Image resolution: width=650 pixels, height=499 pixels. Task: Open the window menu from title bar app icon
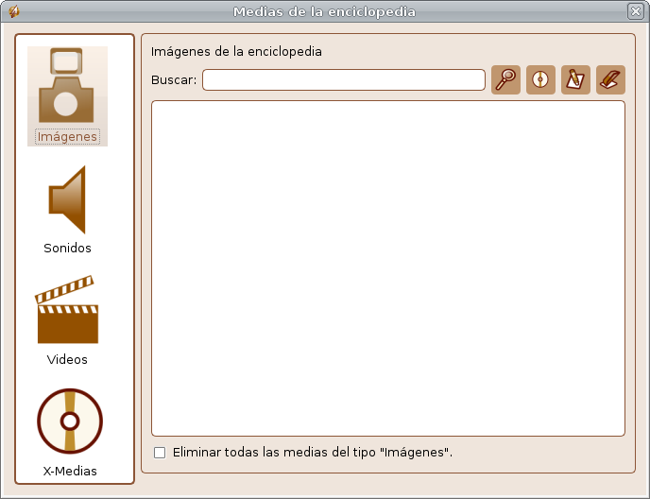(13, 11)
